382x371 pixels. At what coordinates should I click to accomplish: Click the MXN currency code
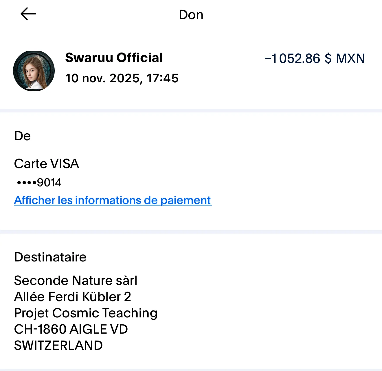click(350, 58)
